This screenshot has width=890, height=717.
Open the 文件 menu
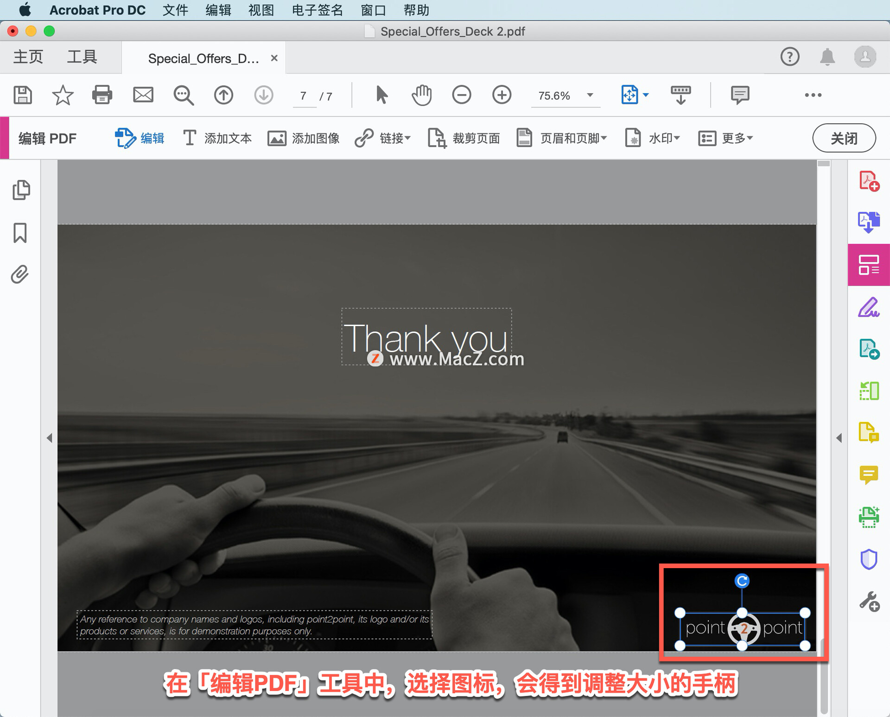175,10
